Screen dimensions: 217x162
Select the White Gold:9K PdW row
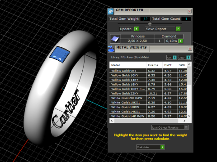pyautogui.click(x=148, y=98)
